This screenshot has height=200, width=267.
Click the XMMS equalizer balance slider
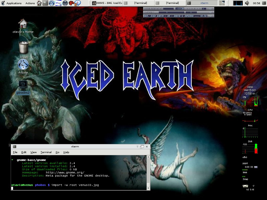[x=191, y=12]
